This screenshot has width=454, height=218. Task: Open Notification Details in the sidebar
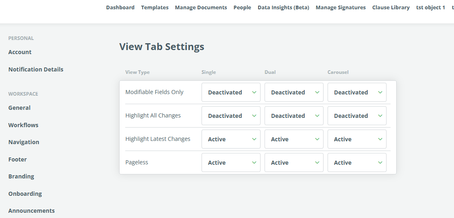pos(36,69)
